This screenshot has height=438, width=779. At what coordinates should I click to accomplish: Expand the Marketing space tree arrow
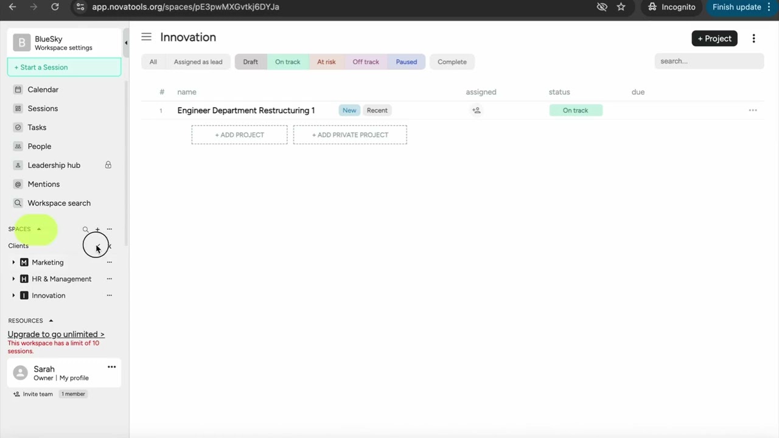(13, 262)
